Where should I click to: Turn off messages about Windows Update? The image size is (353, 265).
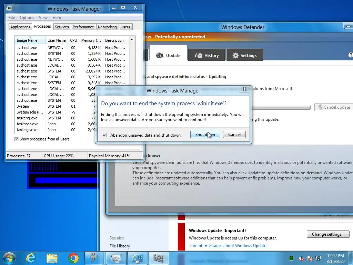click(x=228, y=246)
